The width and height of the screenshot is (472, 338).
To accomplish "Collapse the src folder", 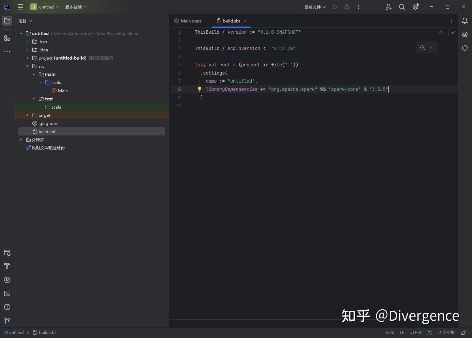I will [28, 66].
